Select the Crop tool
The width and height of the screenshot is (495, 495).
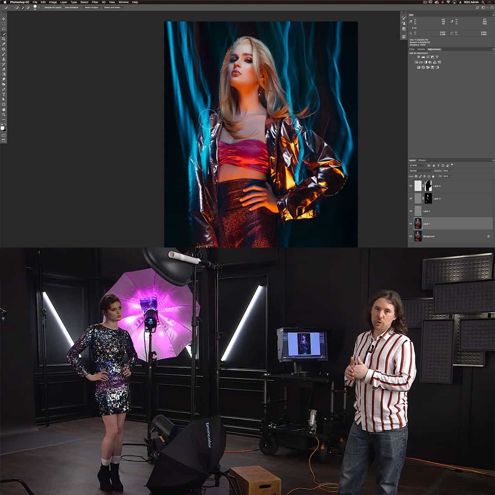pyautogui.click(x=4, y=38)
